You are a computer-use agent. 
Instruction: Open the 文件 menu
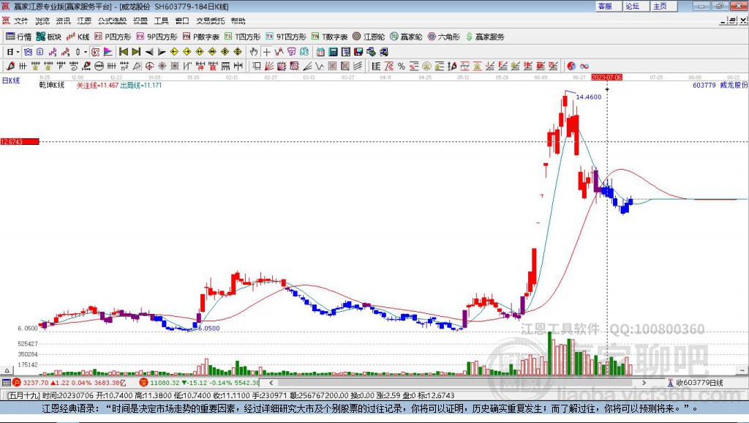coord(21,21)
